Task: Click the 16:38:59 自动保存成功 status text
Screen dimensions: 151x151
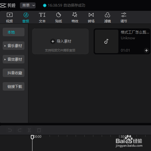Action: (x=66, y=5)
